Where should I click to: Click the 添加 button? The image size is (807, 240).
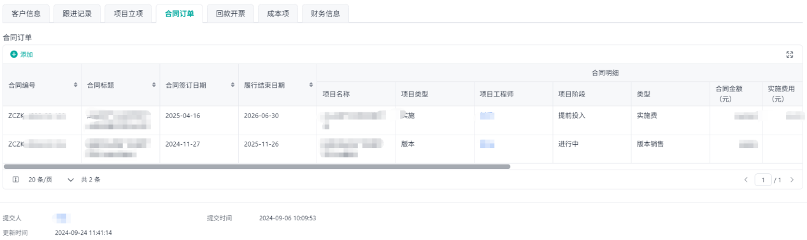22,55
